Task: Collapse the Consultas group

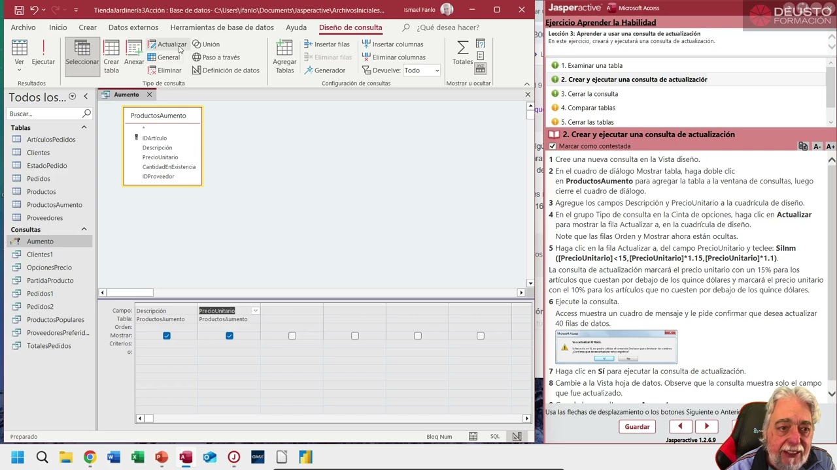Action: click(84, 230)
